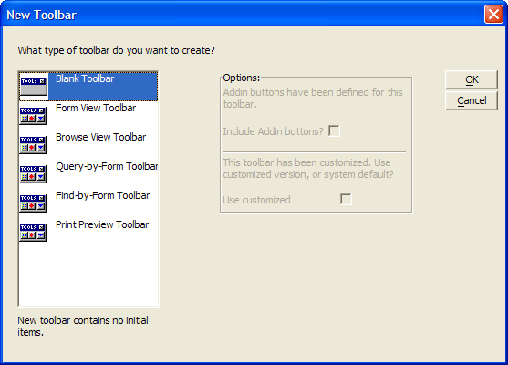Select Print Preview Toolbar label in list
The width and height of the screenshot is (508, 365).
pos(102,224)
